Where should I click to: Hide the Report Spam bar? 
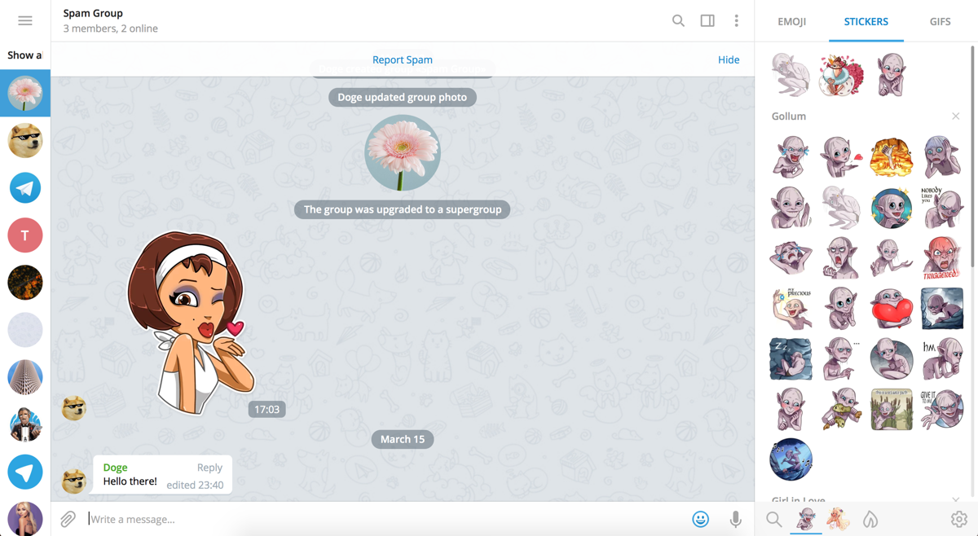(729, 59)
